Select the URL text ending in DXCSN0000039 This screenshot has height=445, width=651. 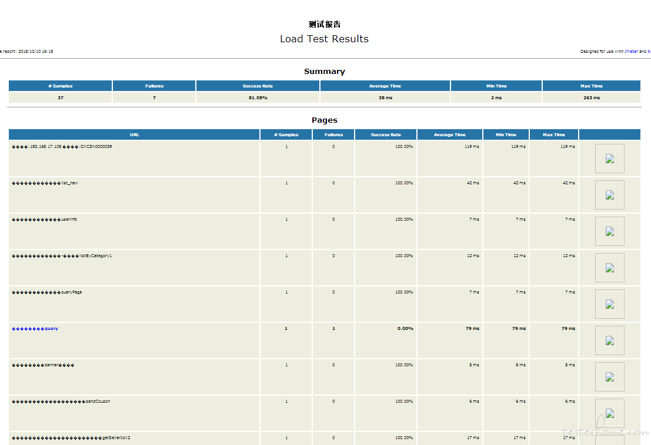[62, 147]
